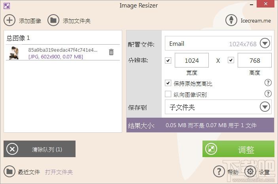Image resolution: width=278 pixels, height=184 pixels.
Task: Toggle the width checkbox next to 1024
Action: [168, 60]
